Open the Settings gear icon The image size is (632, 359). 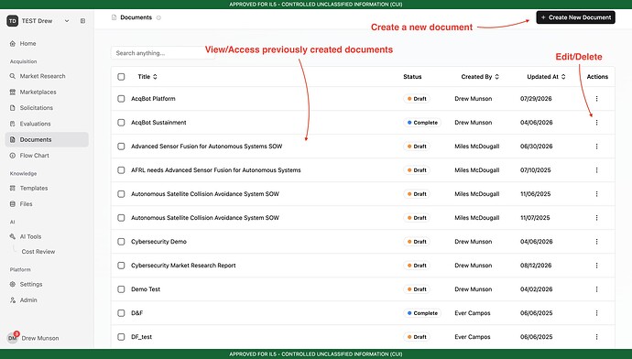click(13, 284)
